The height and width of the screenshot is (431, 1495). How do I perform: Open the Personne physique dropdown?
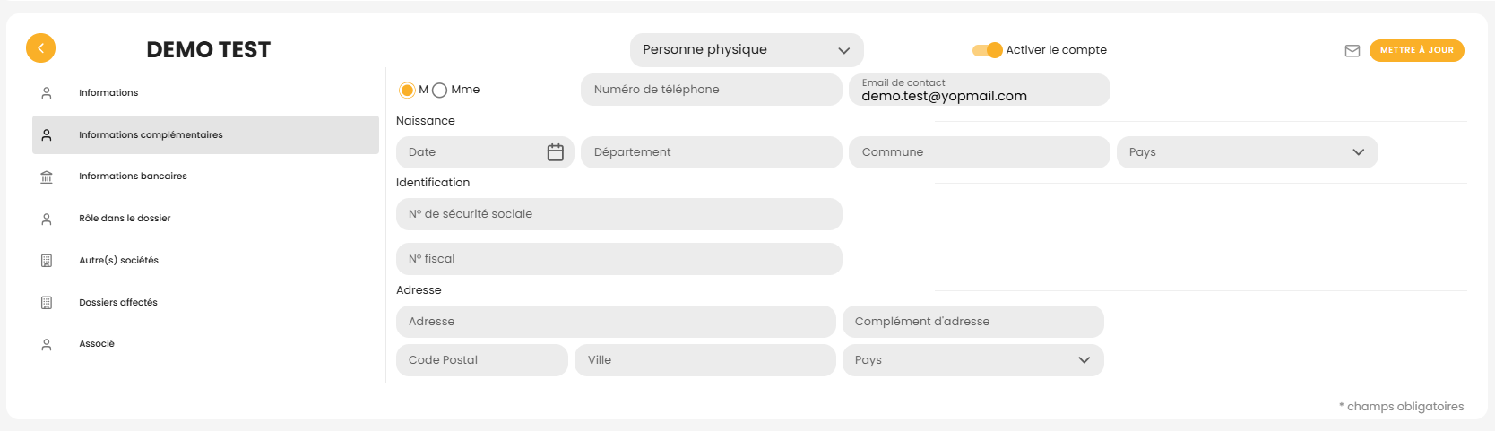coord(747,50)
